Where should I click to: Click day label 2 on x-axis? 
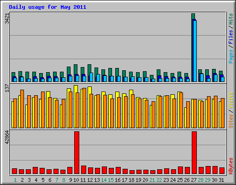click(22, 180)
